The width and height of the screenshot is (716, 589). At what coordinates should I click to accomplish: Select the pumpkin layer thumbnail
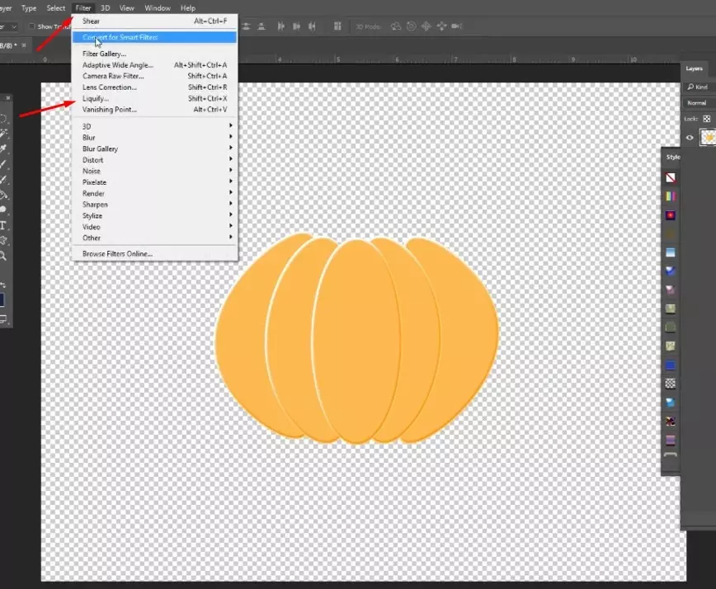[x=709, y=138]
